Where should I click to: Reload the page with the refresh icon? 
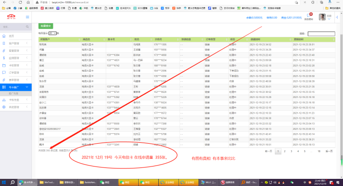click(20, 2)
